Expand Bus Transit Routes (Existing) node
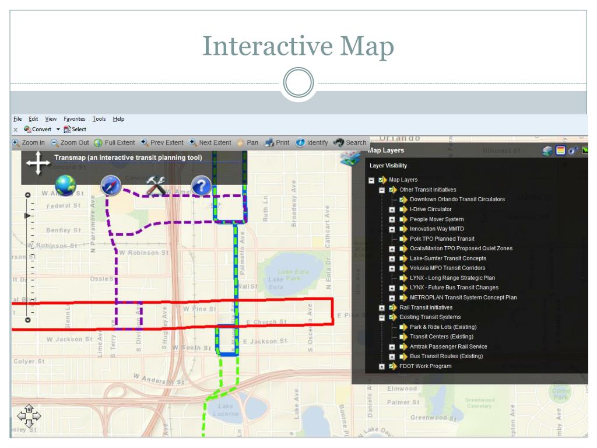 pyautogui.click(x=392, y=356)
